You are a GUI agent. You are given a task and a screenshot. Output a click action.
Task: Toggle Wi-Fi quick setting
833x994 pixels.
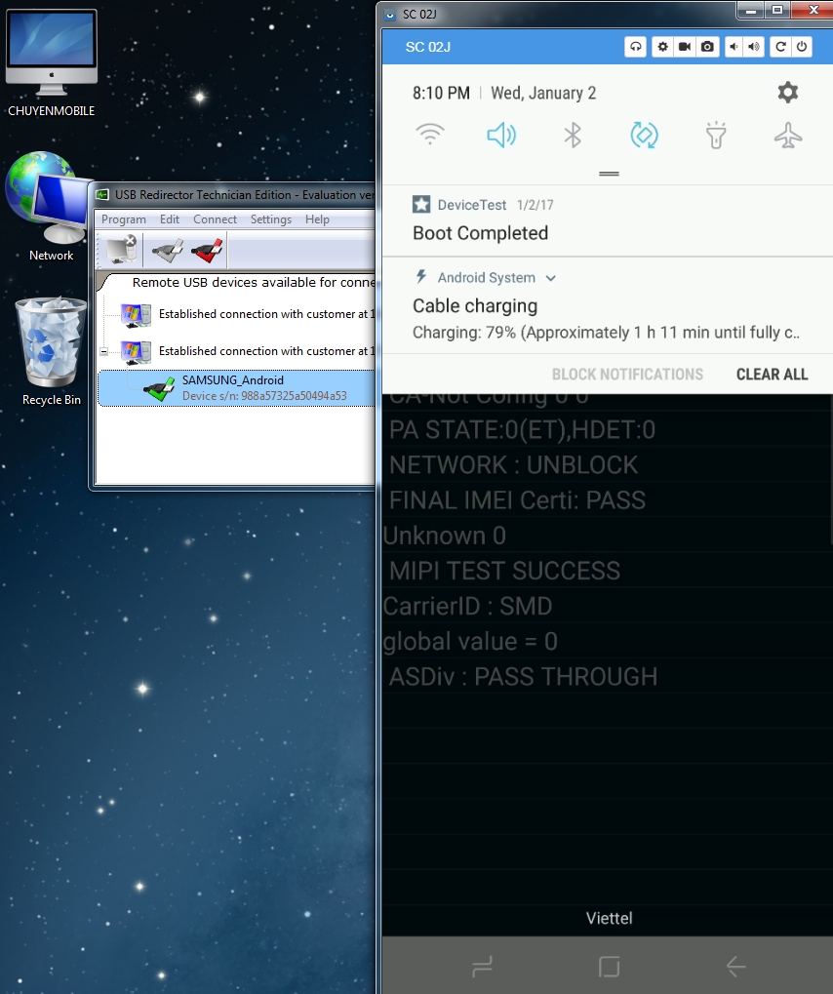point(430,135)
